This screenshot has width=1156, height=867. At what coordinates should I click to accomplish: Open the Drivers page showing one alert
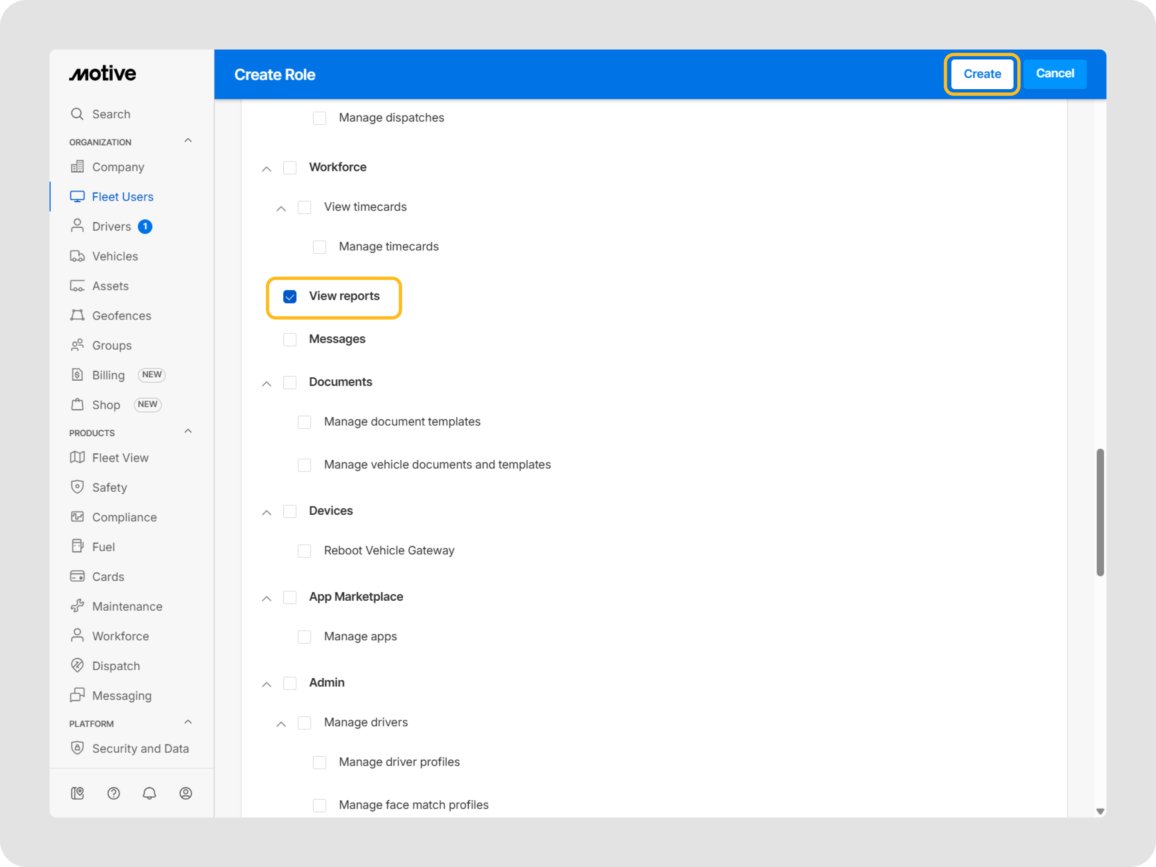coord(111,226)
